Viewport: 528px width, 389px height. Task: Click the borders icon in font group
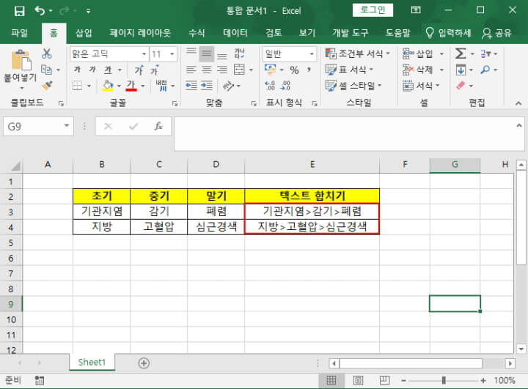[x=78, y=86]
